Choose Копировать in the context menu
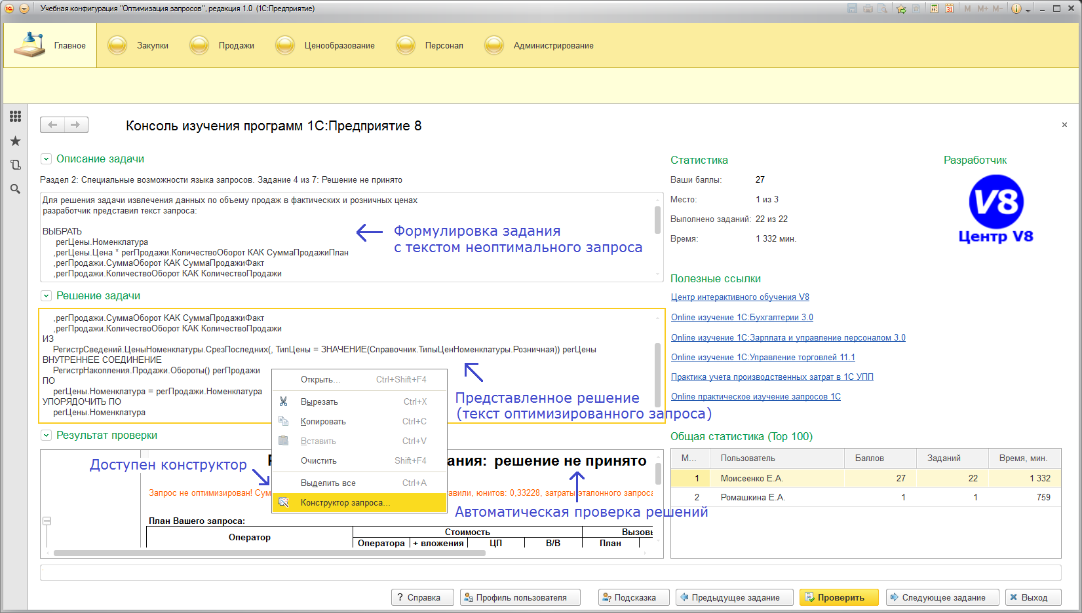Image resolution: width=1082 pixels, height=613 pixels. pos(360,421)
